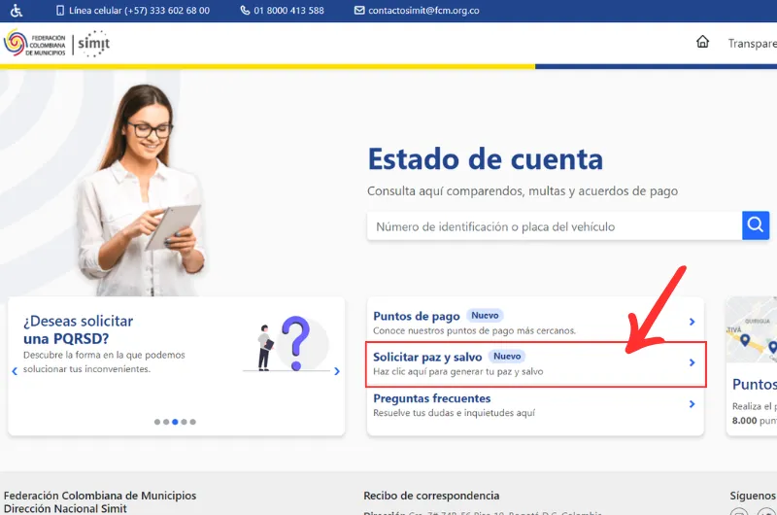Go to previous carousel slide arrow
777x515 pixels.
(x=15, y=371)
